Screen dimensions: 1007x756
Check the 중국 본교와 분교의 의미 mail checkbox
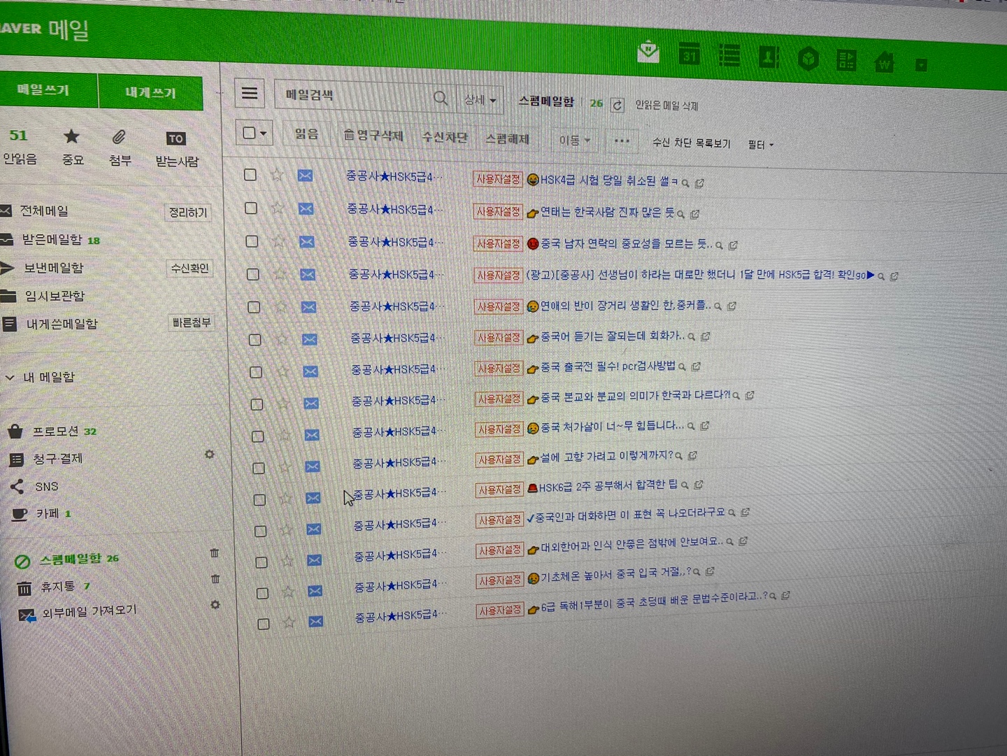[257, 404]
